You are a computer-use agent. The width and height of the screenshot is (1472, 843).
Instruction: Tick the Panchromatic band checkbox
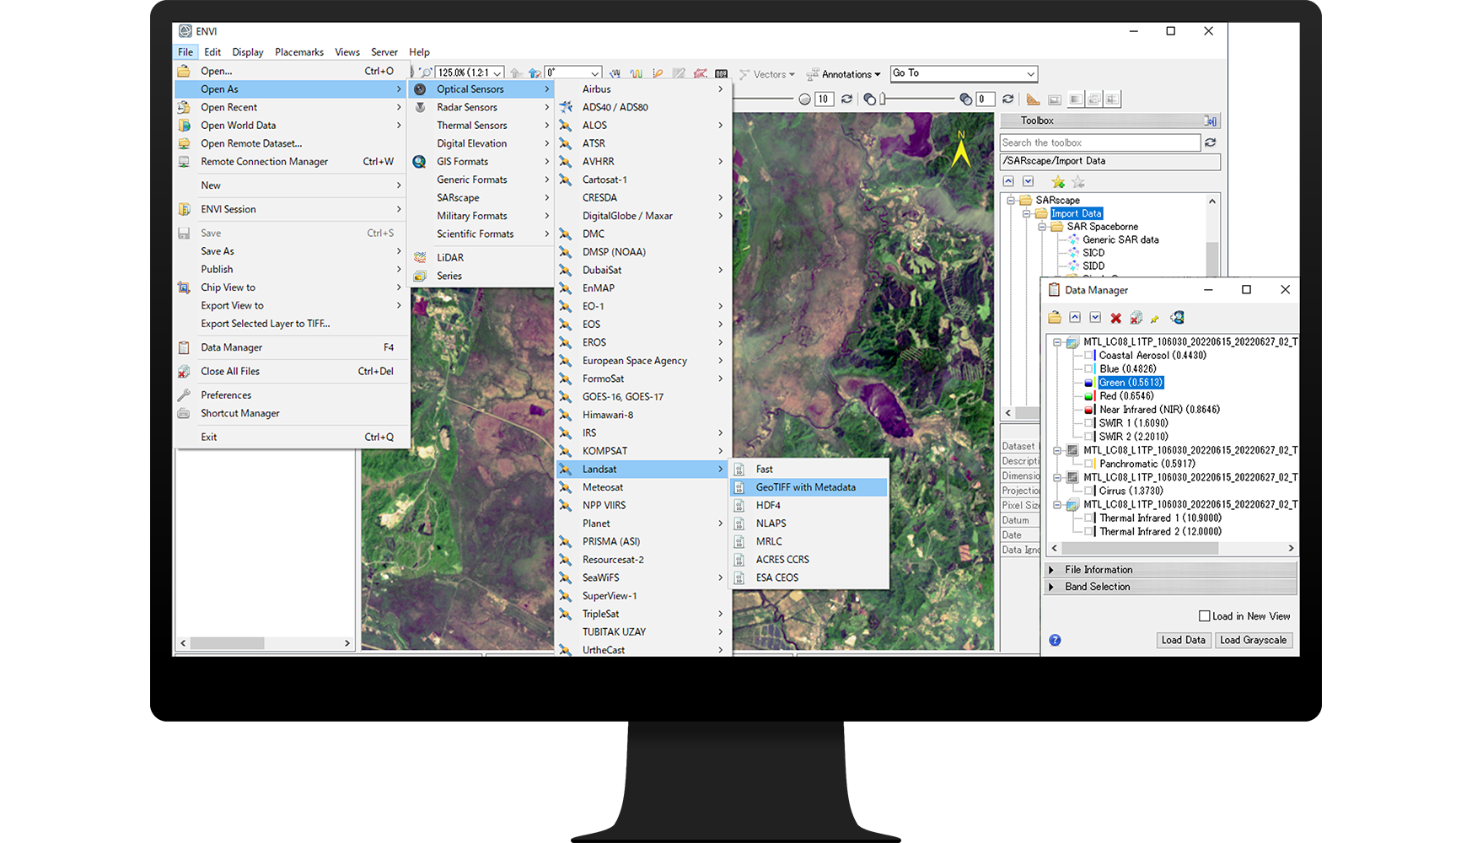[1089, 464]
